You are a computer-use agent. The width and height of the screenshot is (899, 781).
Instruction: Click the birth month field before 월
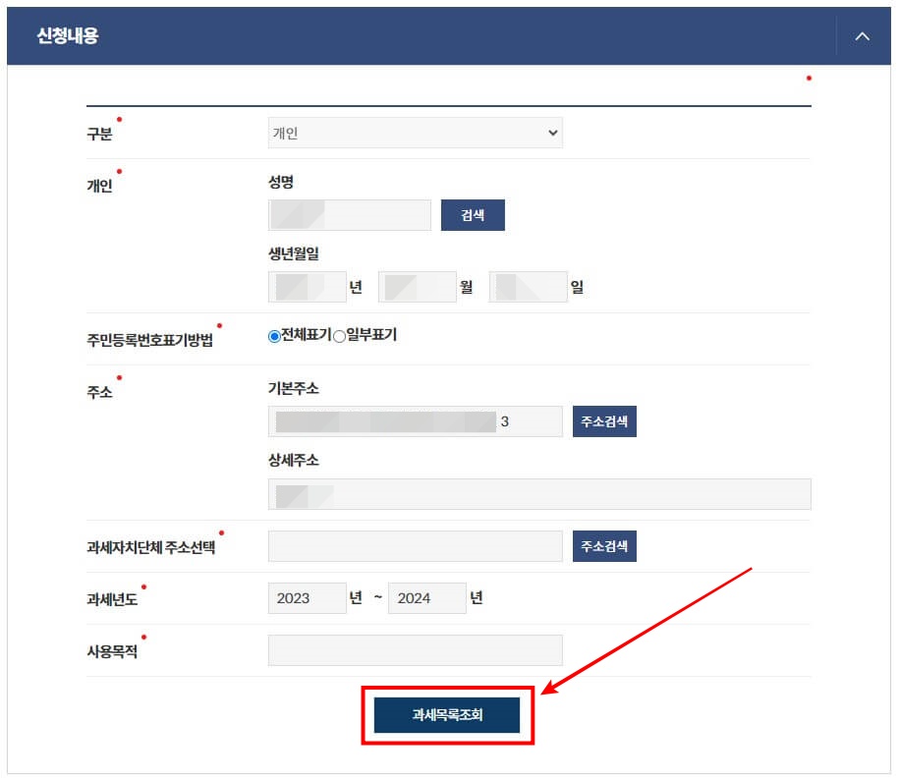point(418,287)
